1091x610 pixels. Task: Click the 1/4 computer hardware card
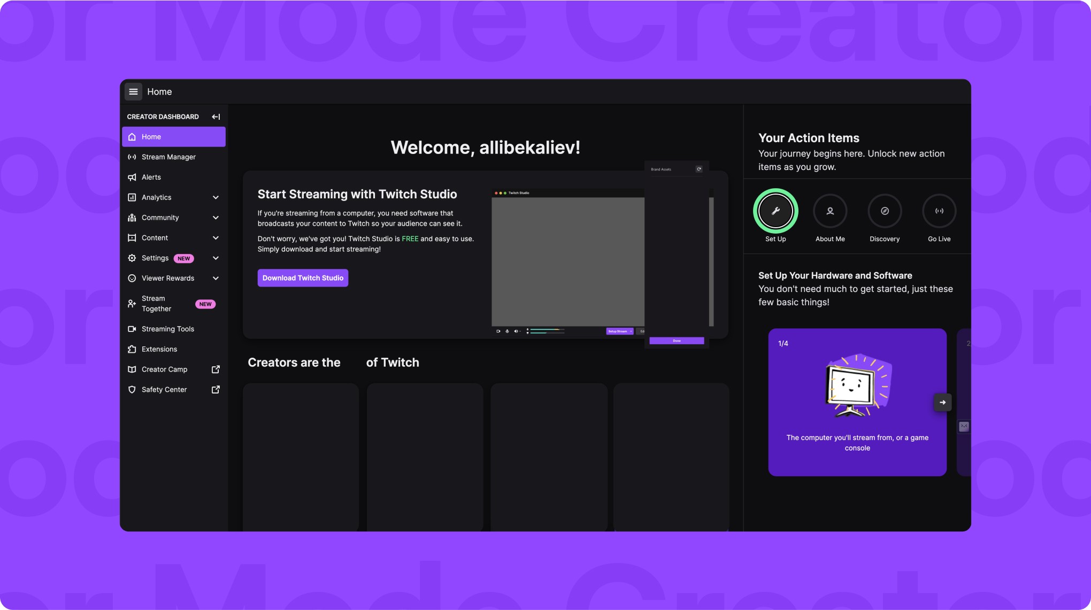pos(857,402)
